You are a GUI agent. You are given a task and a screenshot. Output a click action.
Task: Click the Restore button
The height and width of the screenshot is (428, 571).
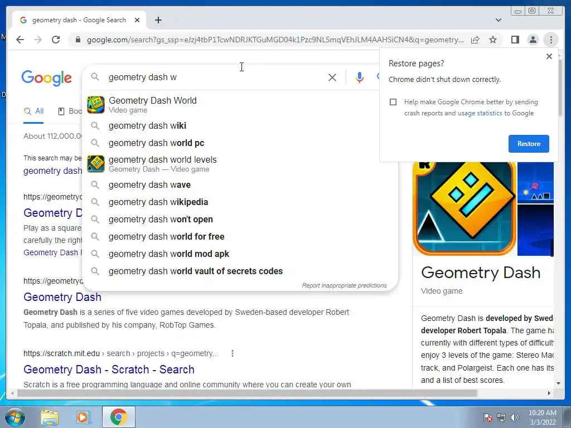click(529, 144)
